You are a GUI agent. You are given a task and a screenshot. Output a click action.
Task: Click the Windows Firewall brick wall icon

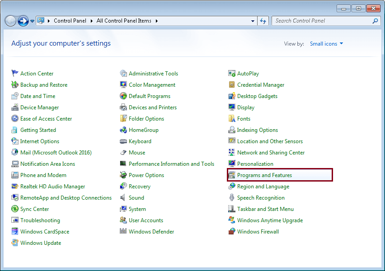pyautogui.click(x=232, y=231)
